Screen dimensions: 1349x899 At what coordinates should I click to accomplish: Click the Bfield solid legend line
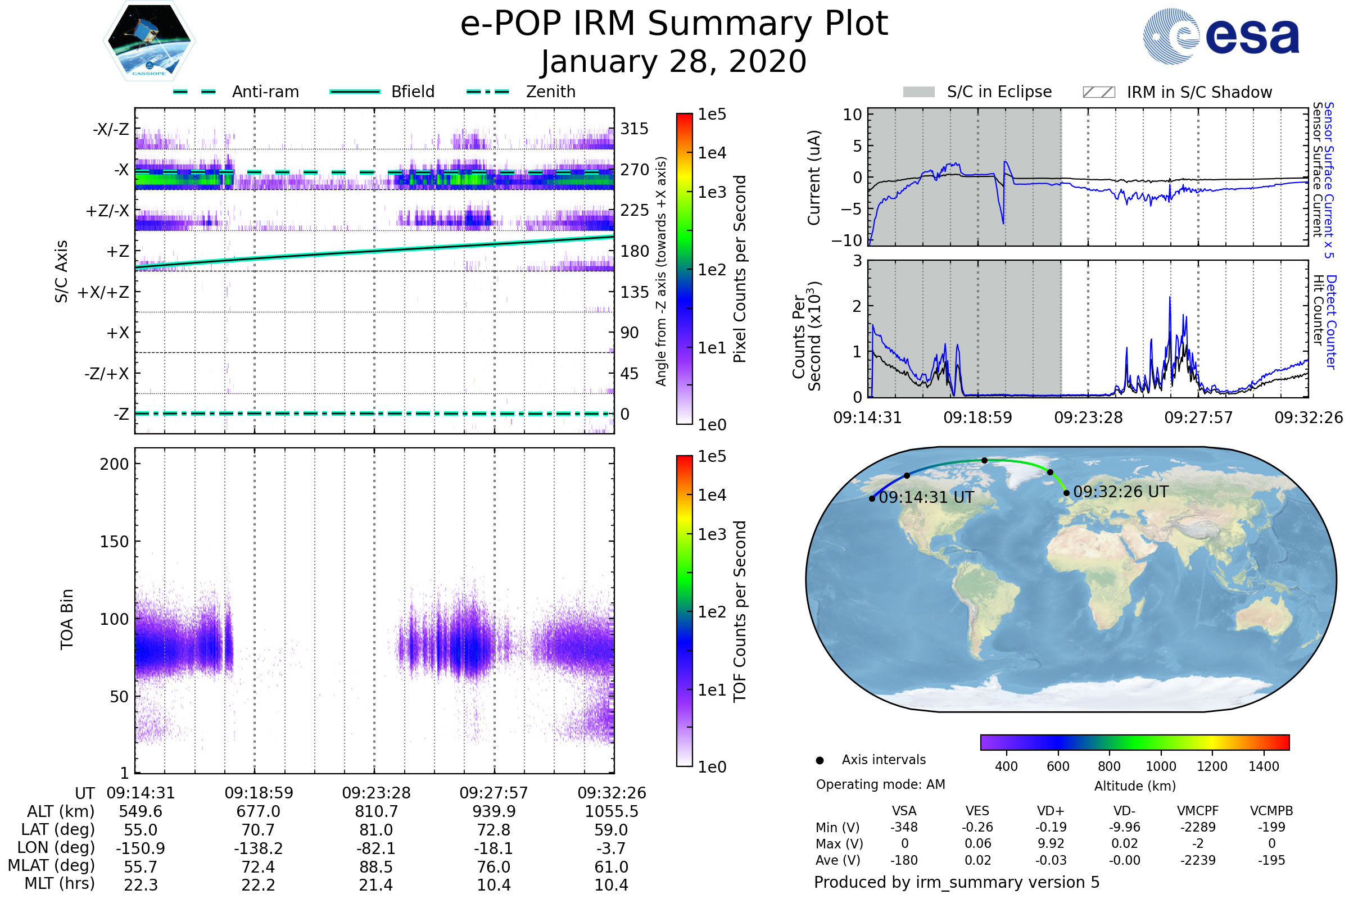coord(355,92)
